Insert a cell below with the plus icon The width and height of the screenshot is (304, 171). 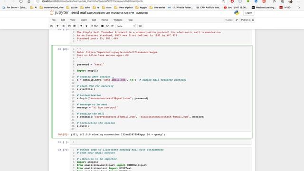[x=57, y=26]
